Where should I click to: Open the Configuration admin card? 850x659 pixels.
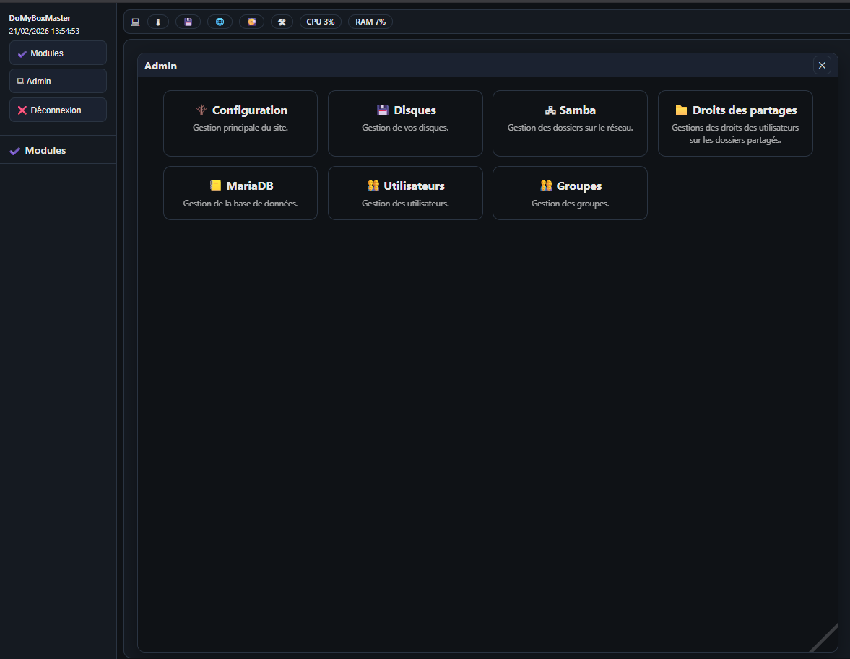point(240,123)
